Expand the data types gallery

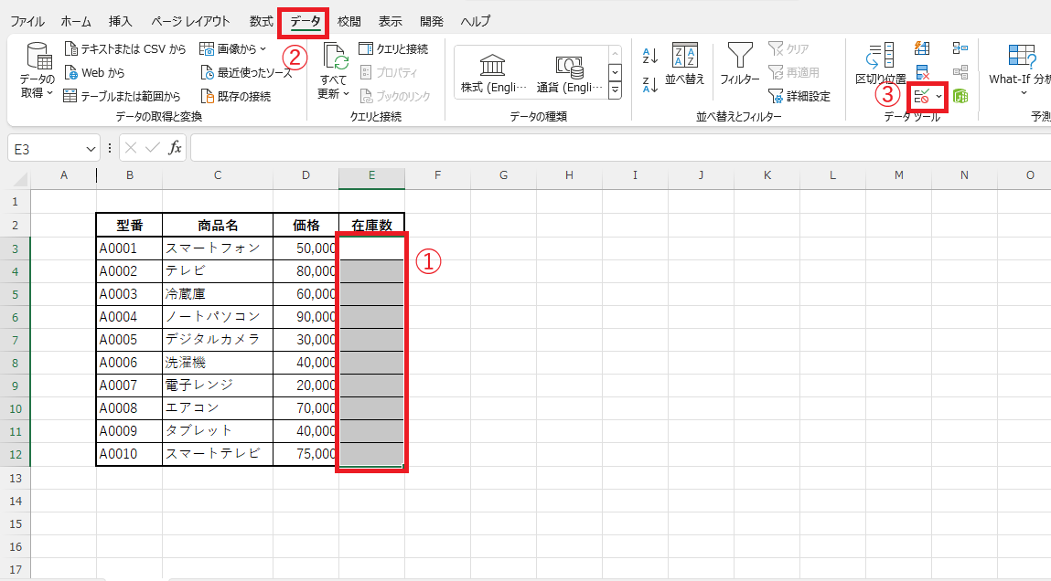(x=615, y=90)
